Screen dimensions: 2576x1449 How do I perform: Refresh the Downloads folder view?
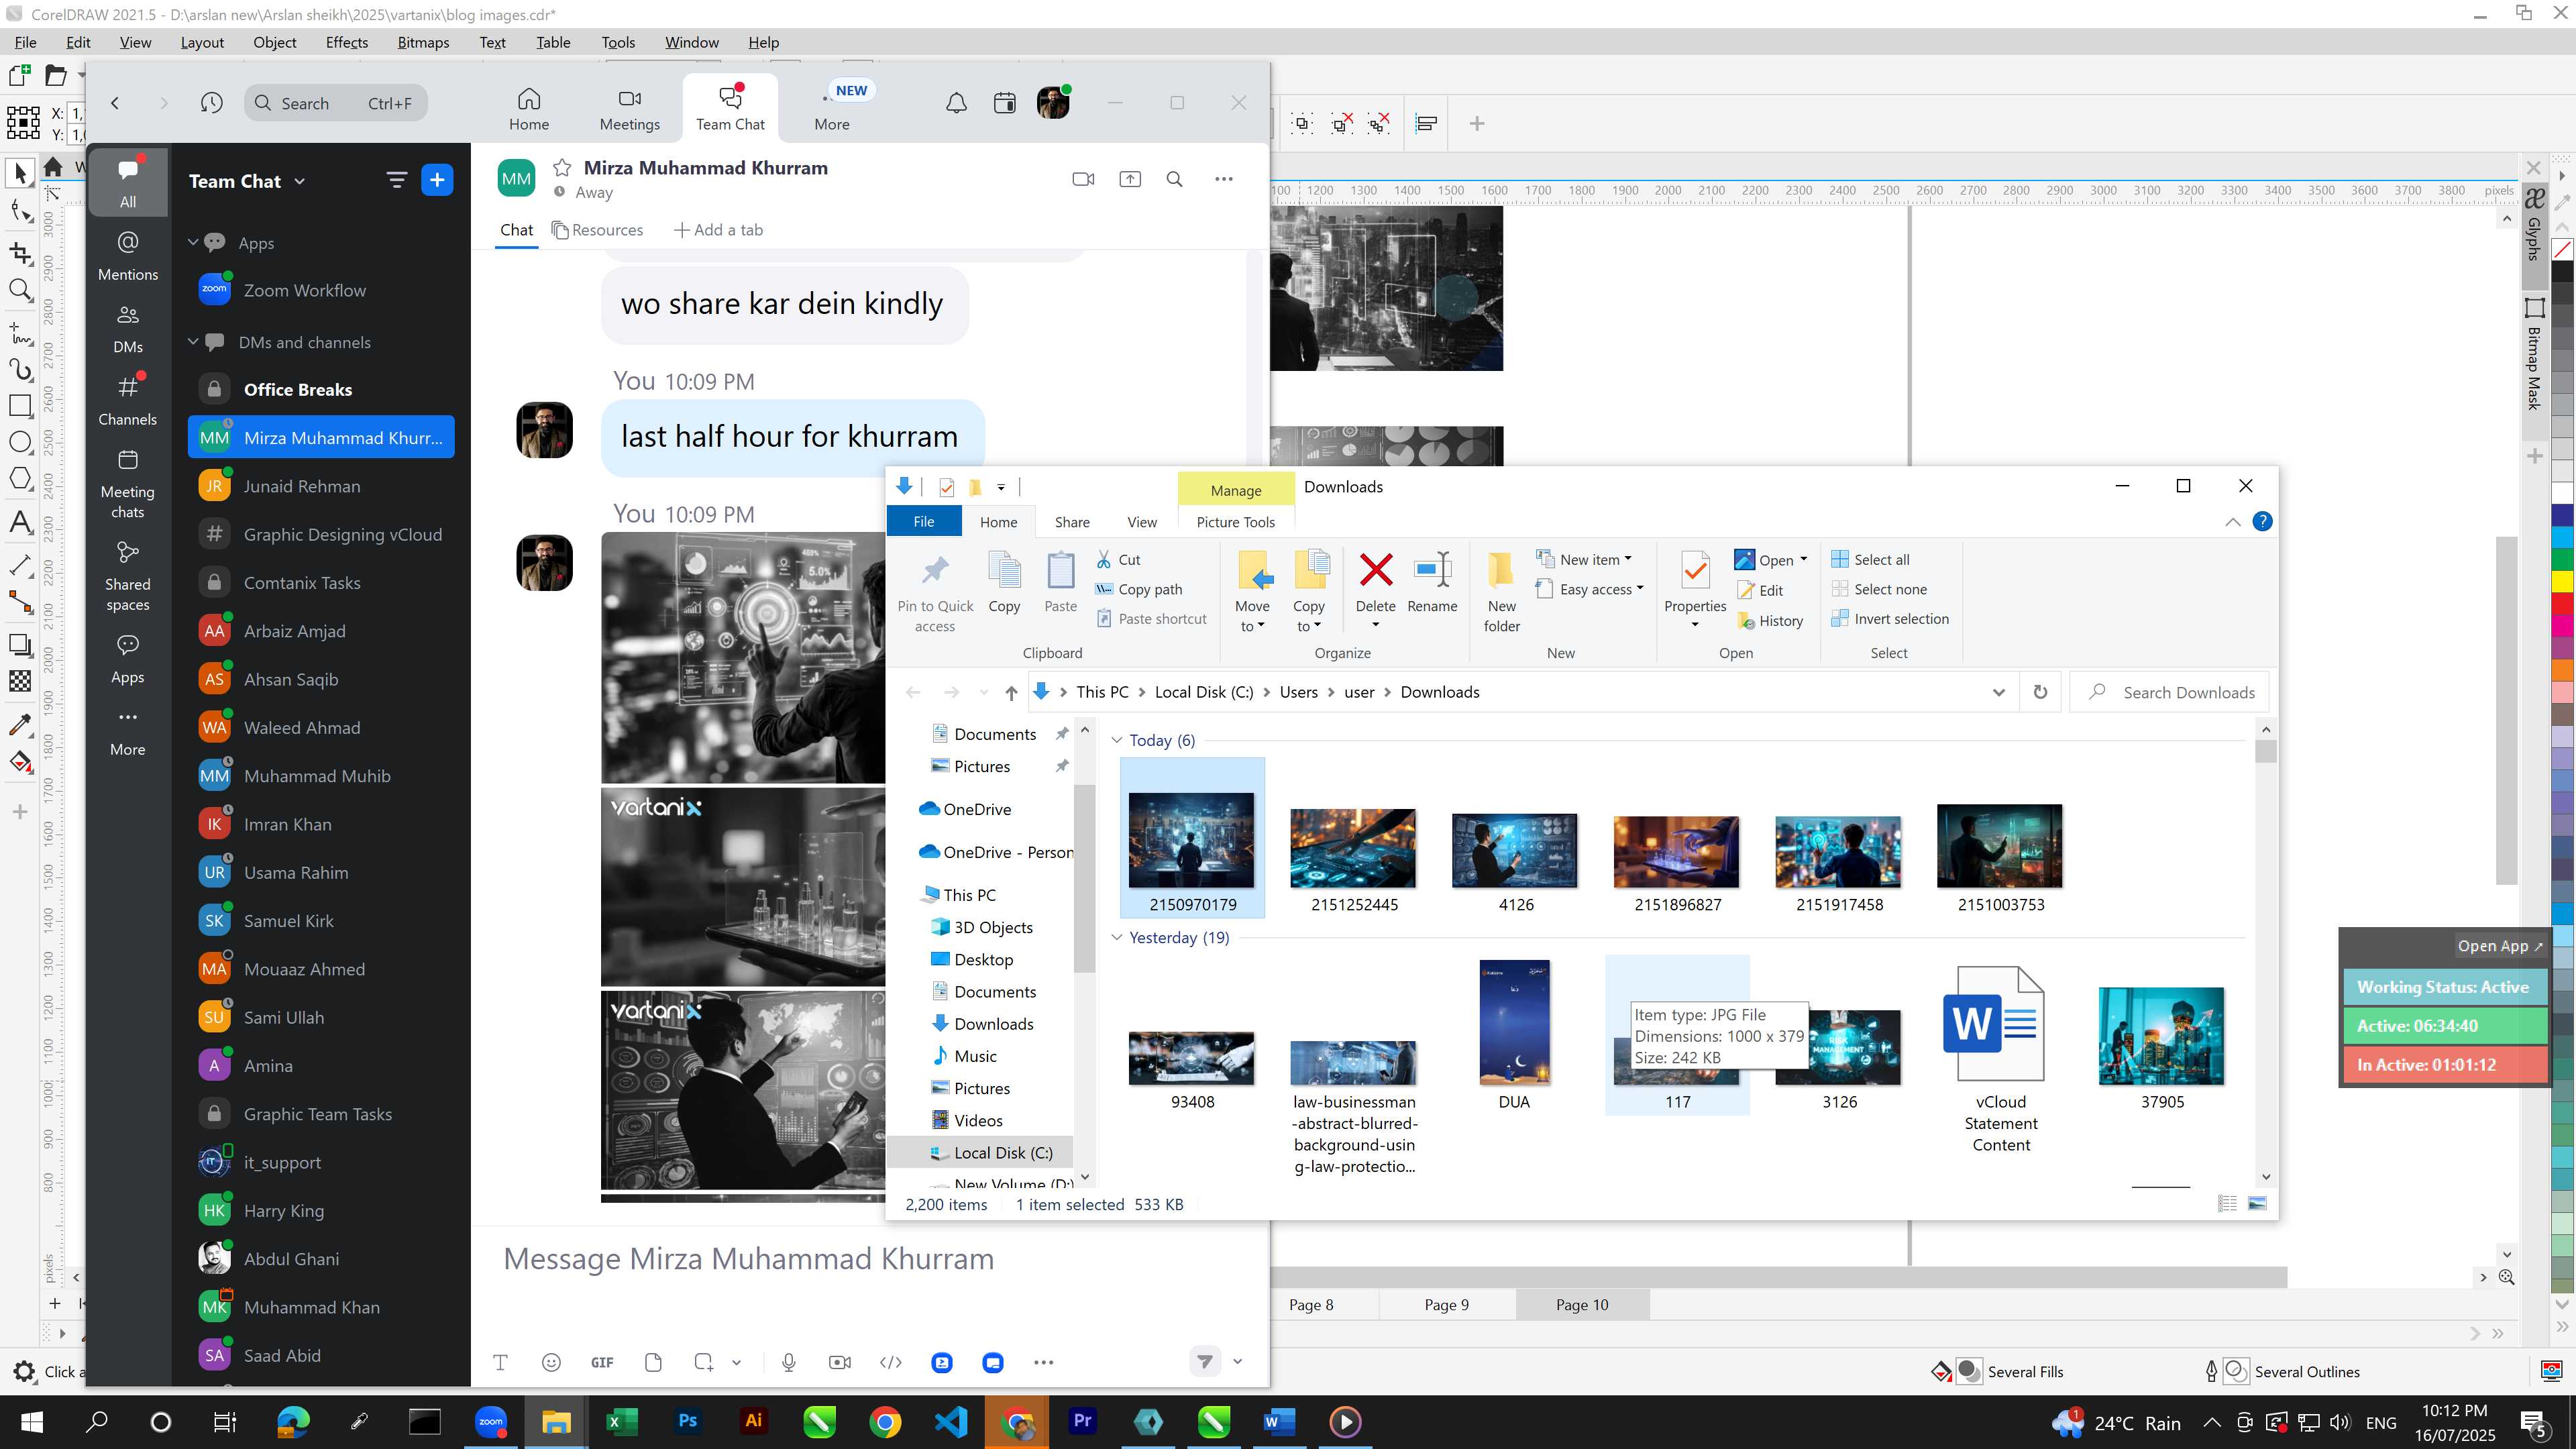coord(2040,692)
